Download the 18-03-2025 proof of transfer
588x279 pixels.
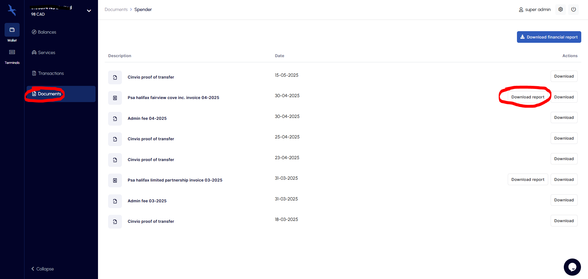[564, 221]
